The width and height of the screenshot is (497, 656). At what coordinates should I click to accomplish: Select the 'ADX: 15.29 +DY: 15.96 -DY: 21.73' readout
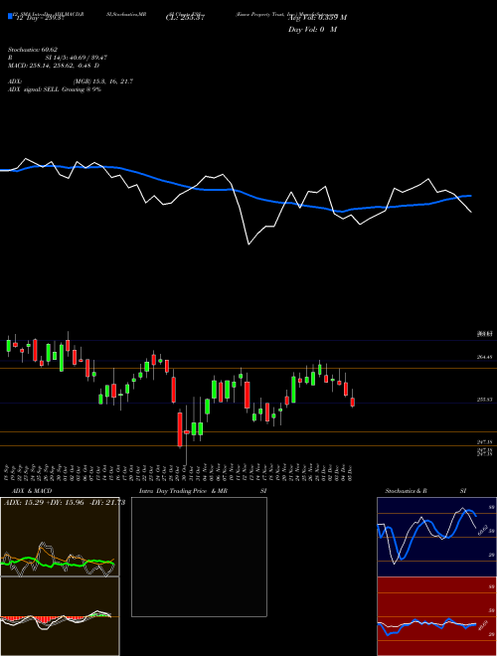[65, 503]
